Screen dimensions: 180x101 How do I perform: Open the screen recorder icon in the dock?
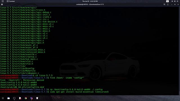tap(31, 98)
